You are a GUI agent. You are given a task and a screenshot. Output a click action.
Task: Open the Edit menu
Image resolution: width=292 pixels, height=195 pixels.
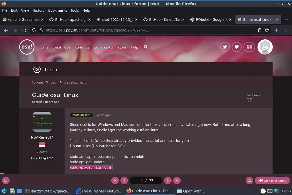[x=14, y=10]
